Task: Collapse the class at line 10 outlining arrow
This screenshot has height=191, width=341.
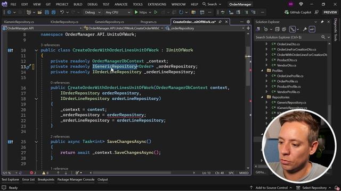Action: pos(36,50)
